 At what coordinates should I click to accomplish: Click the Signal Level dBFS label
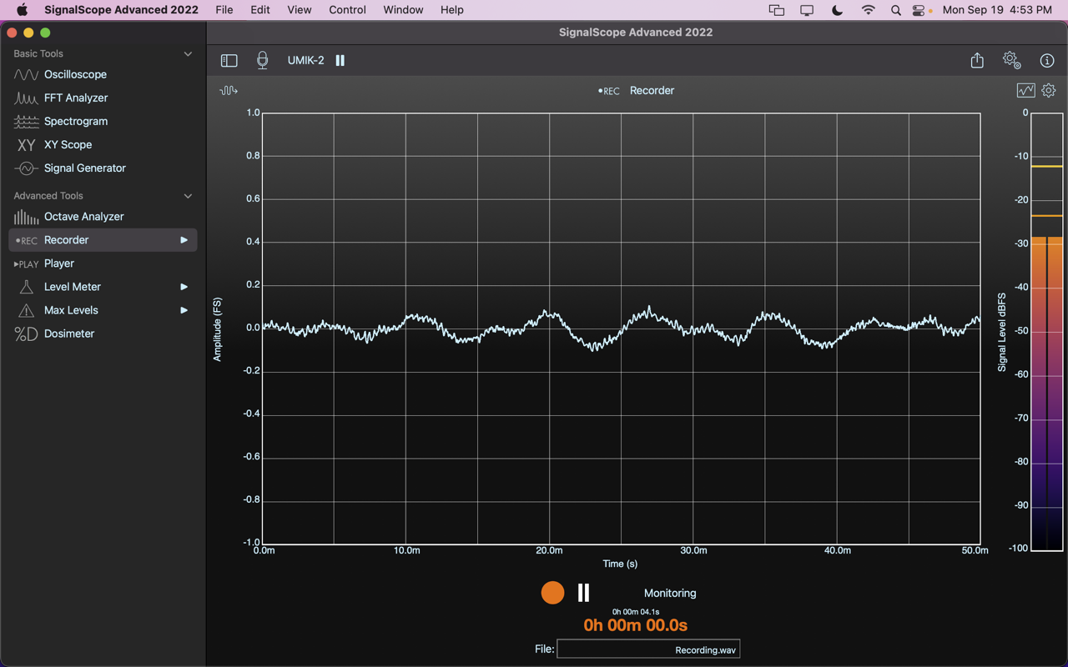click(x=1002, y=332)
